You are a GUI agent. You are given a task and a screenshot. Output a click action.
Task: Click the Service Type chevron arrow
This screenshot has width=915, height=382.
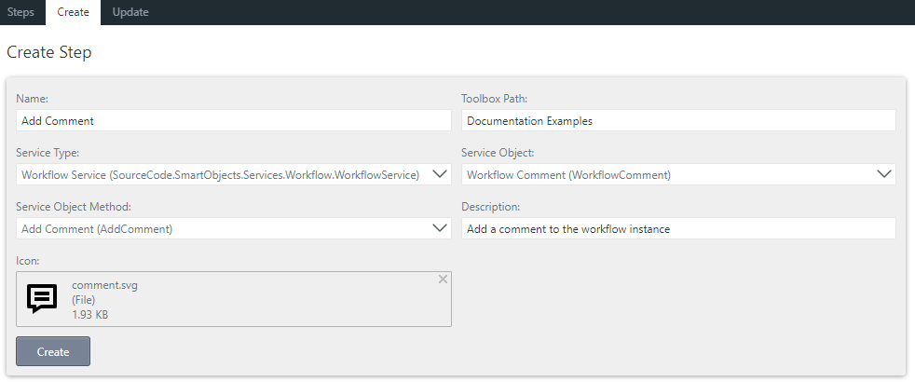pyautogui.click(x=442, y=174)
